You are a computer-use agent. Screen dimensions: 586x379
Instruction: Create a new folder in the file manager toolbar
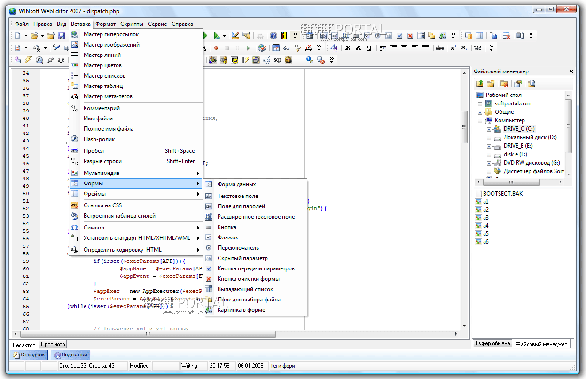491,84
